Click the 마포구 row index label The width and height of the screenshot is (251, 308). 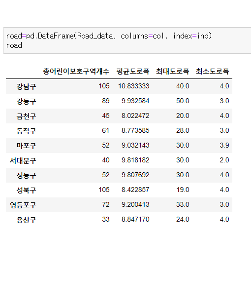point(26,146)
